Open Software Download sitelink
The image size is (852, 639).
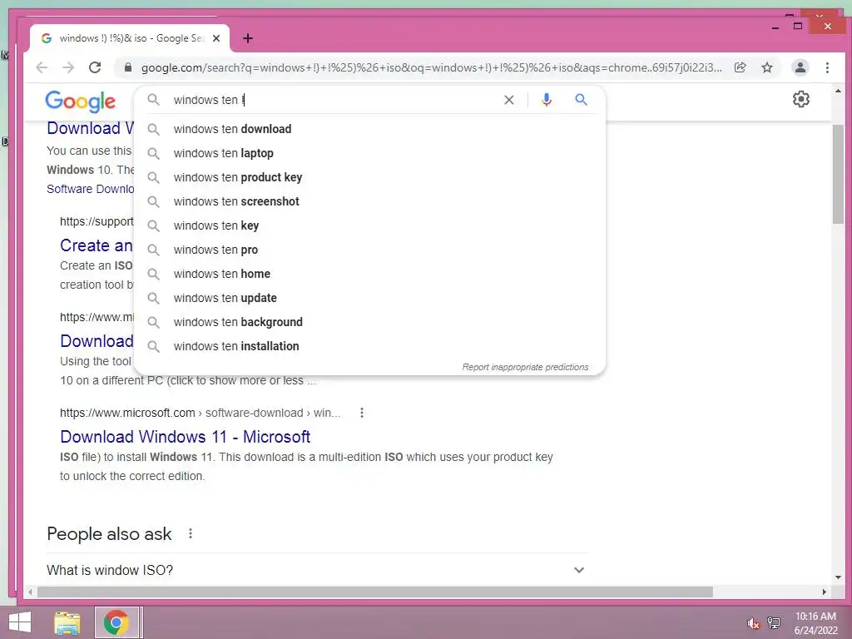click(90, 189)
